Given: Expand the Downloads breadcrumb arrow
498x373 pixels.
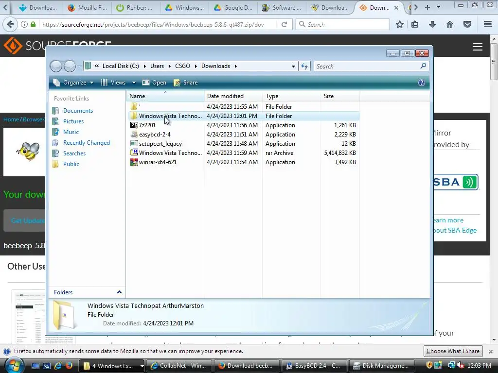Looking at the screenshot, I should coord(236,66).
